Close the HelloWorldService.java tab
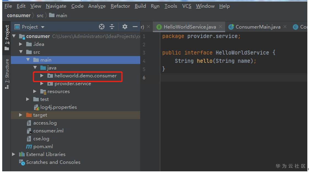 (221, 27)
